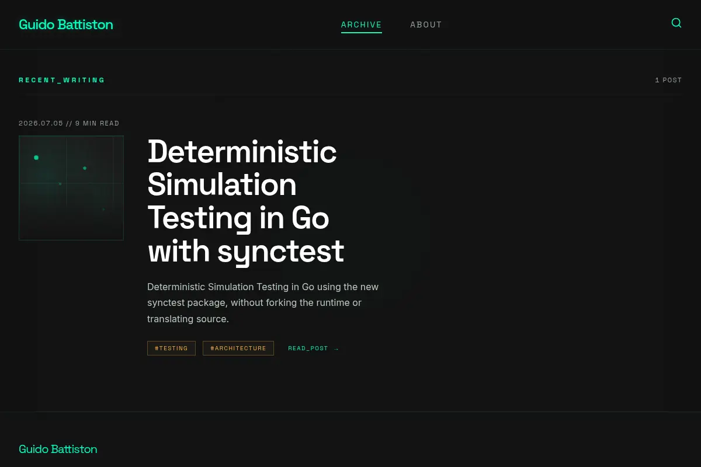Click the word synctest in the title
The image size is (701, 467).
coord(281,252)
